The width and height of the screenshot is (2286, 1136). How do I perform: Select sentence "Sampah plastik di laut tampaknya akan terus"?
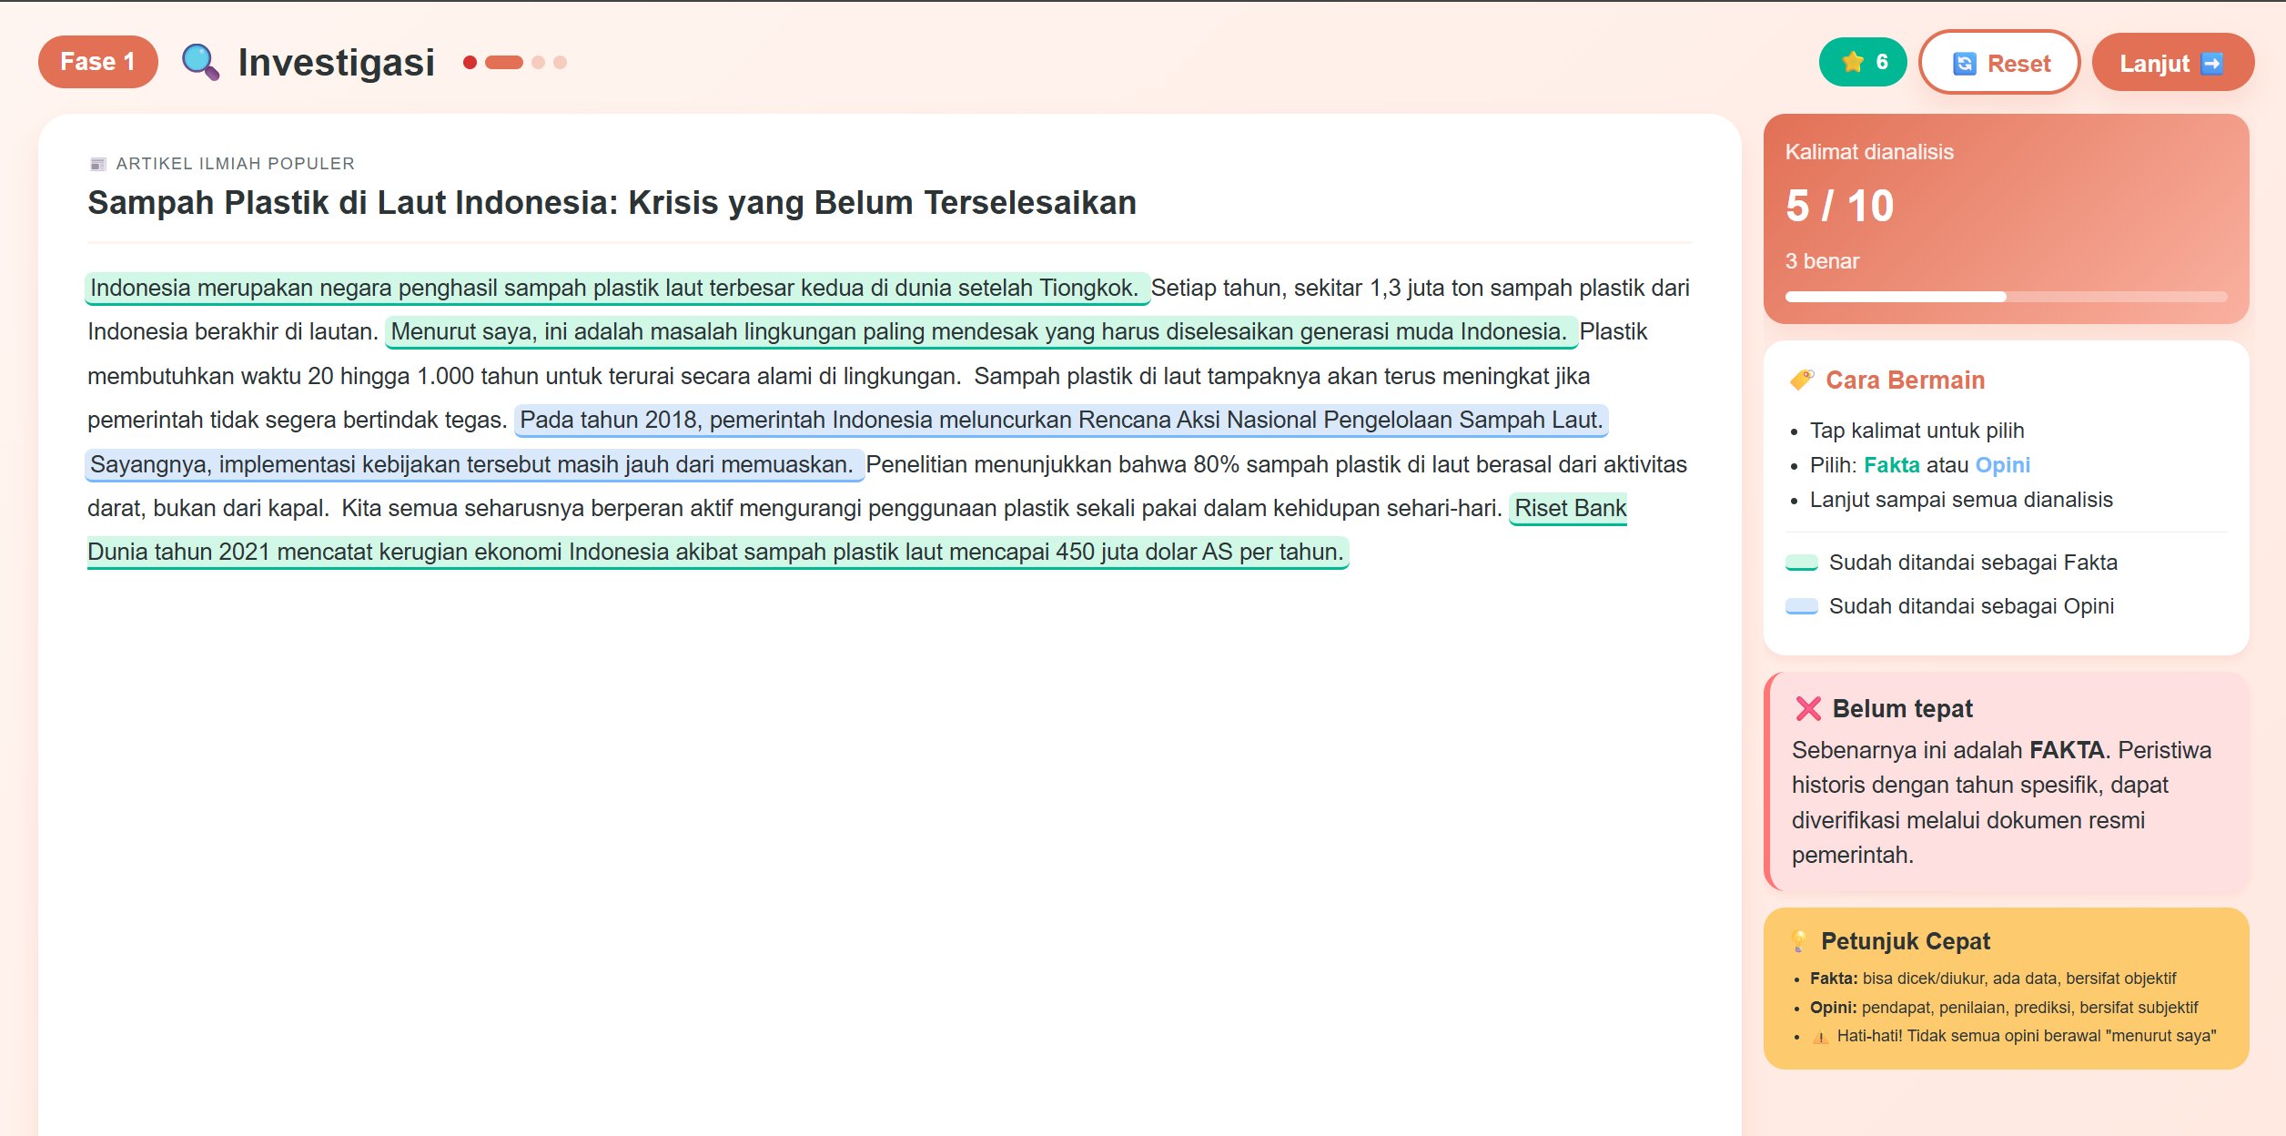(1281, 377)
